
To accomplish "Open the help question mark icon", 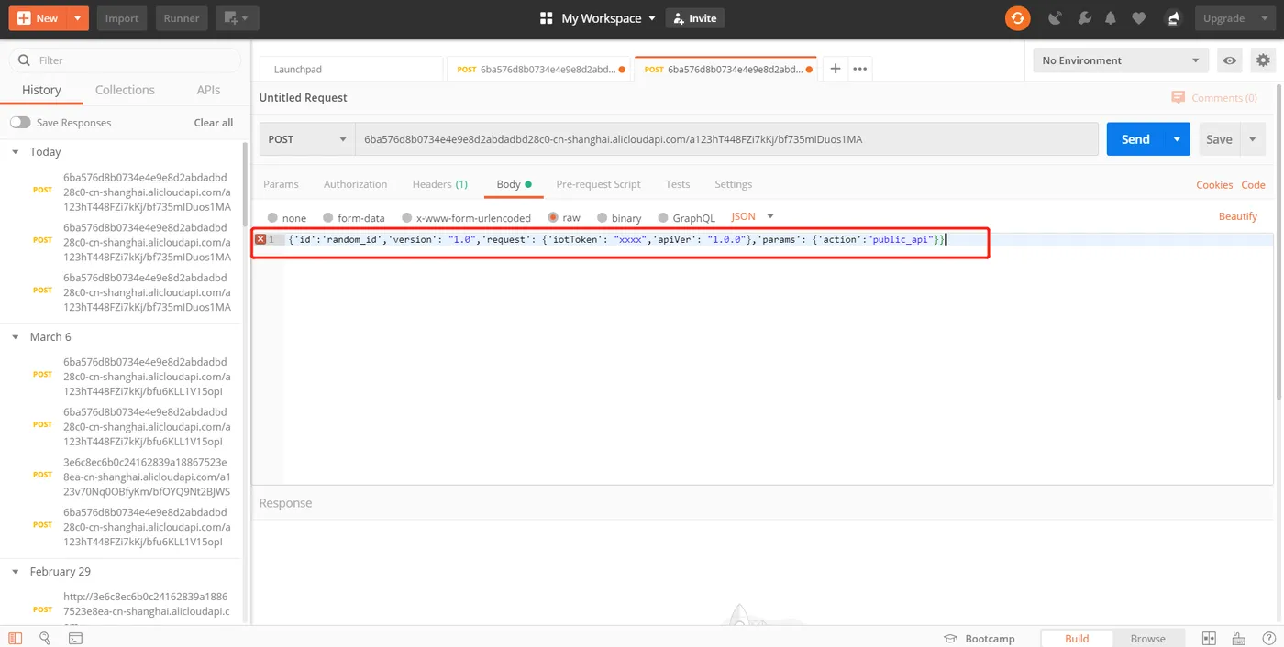I will pyautogui.click(x=1267, y=639).
